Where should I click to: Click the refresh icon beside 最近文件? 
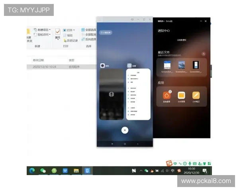[x=204, y=54]
